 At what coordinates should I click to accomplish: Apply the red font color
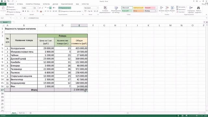tap(41, 11)
